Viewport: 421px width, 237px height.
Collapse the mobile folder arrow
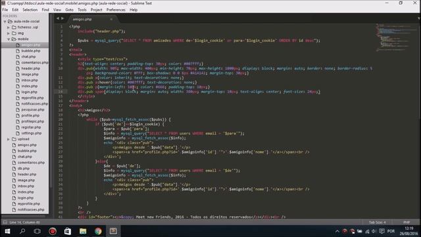click(9, 39)
